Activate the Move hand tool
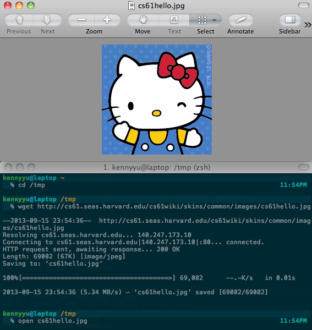 (143, 20)
